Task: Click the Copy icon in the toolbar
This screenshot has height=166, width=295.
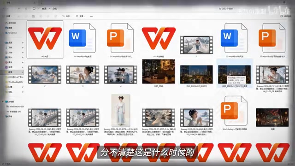Action: coord(26,16)
